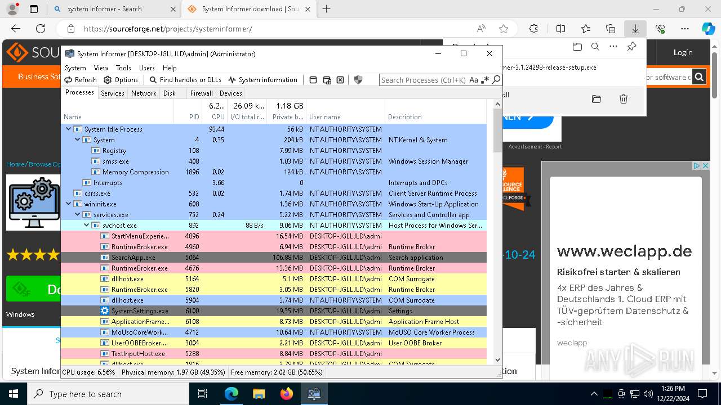Viewport: 721px width, 405px height.
Task: Select the csrss.exe process icon
Action: [78, 193]
